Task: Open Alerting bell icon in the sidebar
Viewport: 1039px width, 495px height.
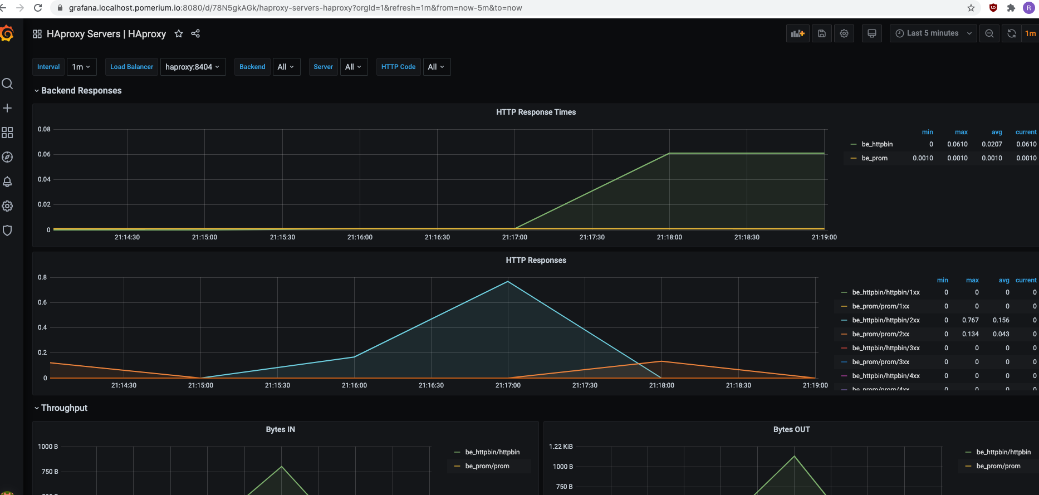Action: pos(7,182)
